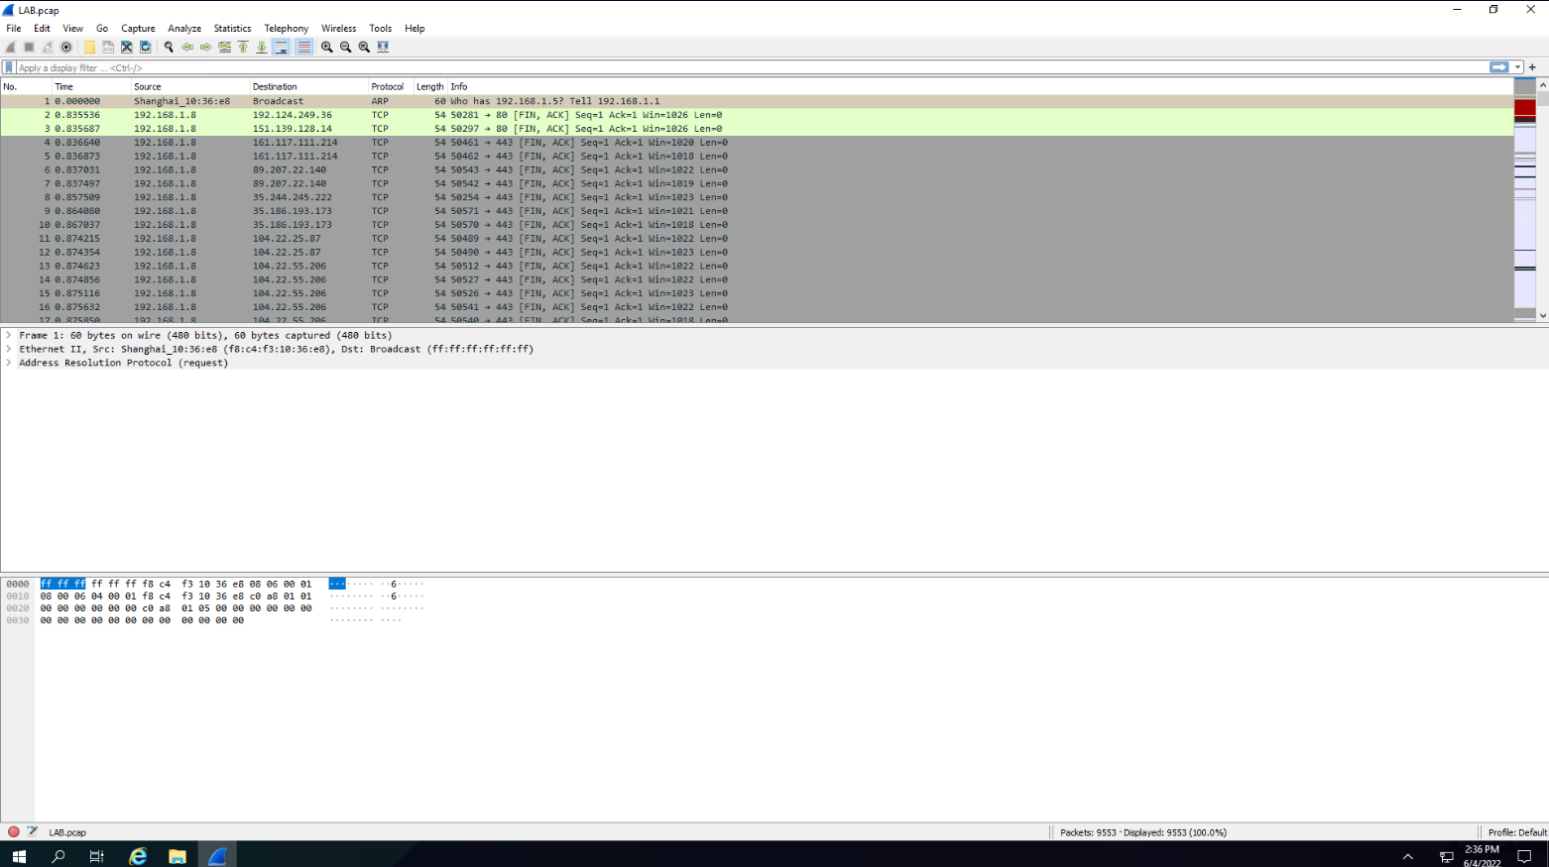
Task: Reload the capture file via toolbar
Action: (146, 47)
